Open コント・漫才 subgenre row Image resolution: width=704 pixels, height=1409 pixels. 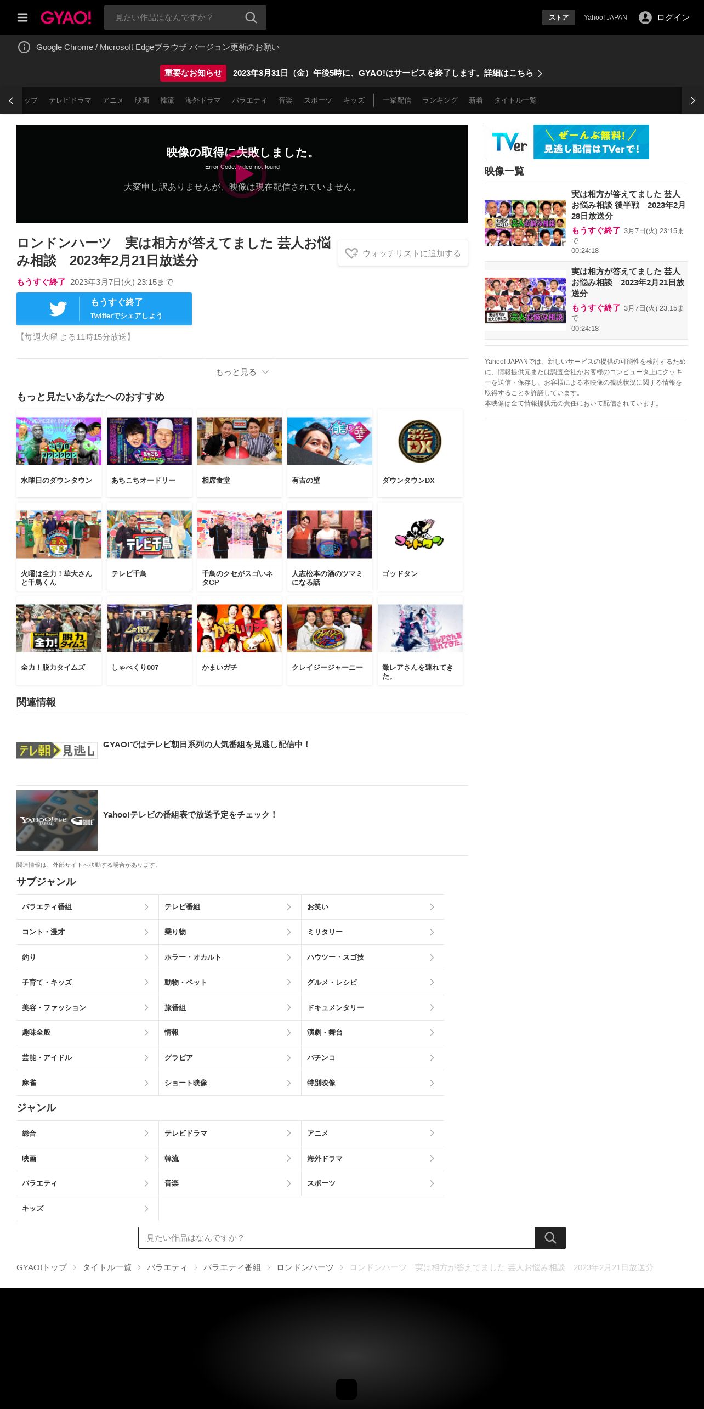[87, 932]
